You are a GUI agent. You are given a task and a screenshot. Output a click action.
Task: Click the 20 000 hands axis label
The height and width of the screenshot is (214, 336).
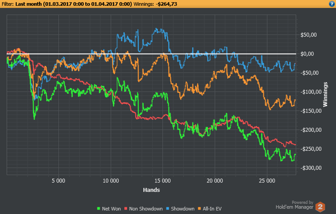pyautogui.click(x=215, y=181)
